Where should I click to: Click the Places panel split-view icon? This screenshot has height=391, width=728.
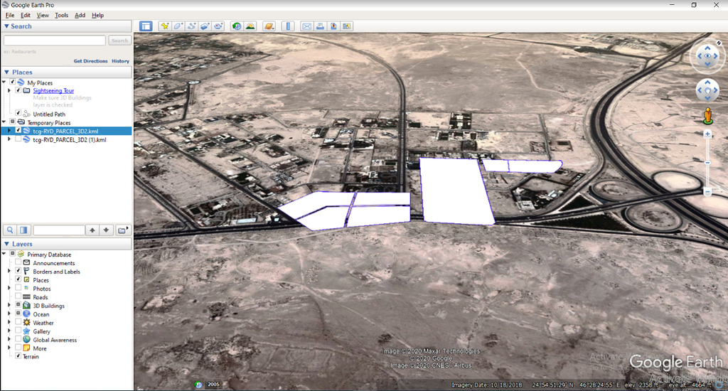(x=23, y=230)
